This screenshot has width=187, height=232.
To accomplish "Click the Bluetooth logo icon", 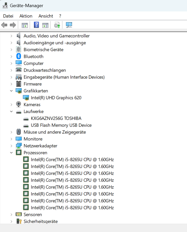I will [x=19, y=56].
